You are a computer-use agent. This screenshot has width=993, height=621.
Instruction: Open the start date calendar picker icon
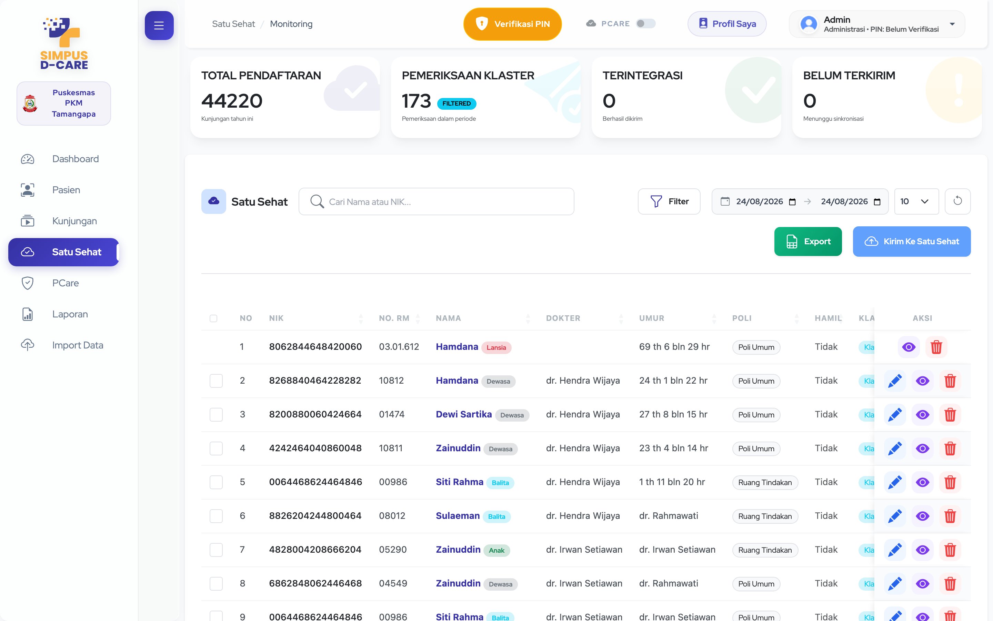792,202
